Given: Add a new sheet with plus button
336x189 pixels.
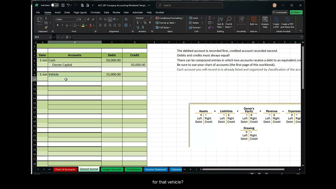Looking at the screenshot, I should tap(190, 169).
